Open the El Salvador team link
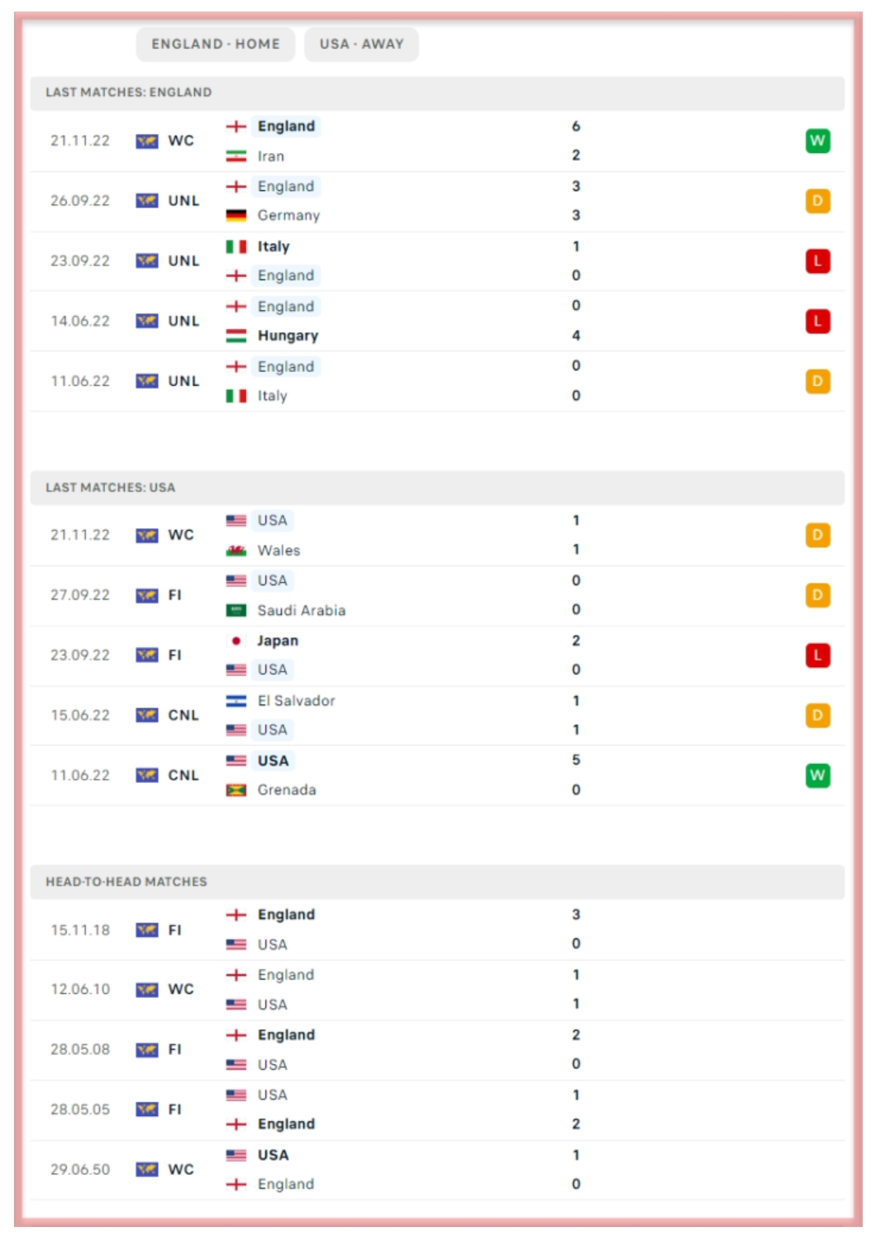Image resolution: width=871 pixels, height=1241 pixels. tap(296, 701)
